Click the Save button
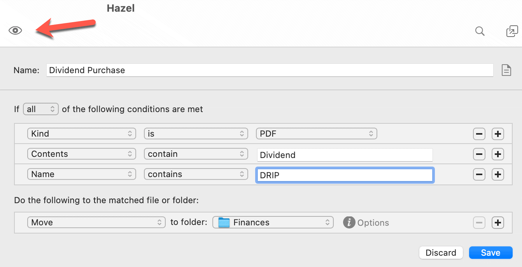Screen dimensions: 522x267 point(490,253)
